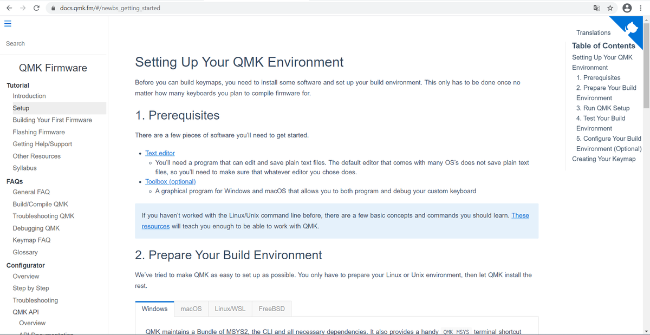
Task: Open the Translations link
Action: [x=593, y=32]
